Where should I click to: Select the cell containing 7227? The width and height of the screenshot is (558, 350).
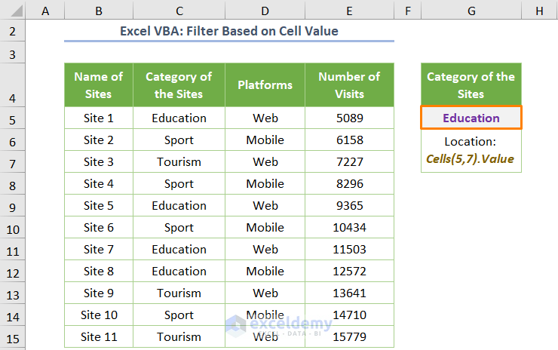tap(349, 162)
